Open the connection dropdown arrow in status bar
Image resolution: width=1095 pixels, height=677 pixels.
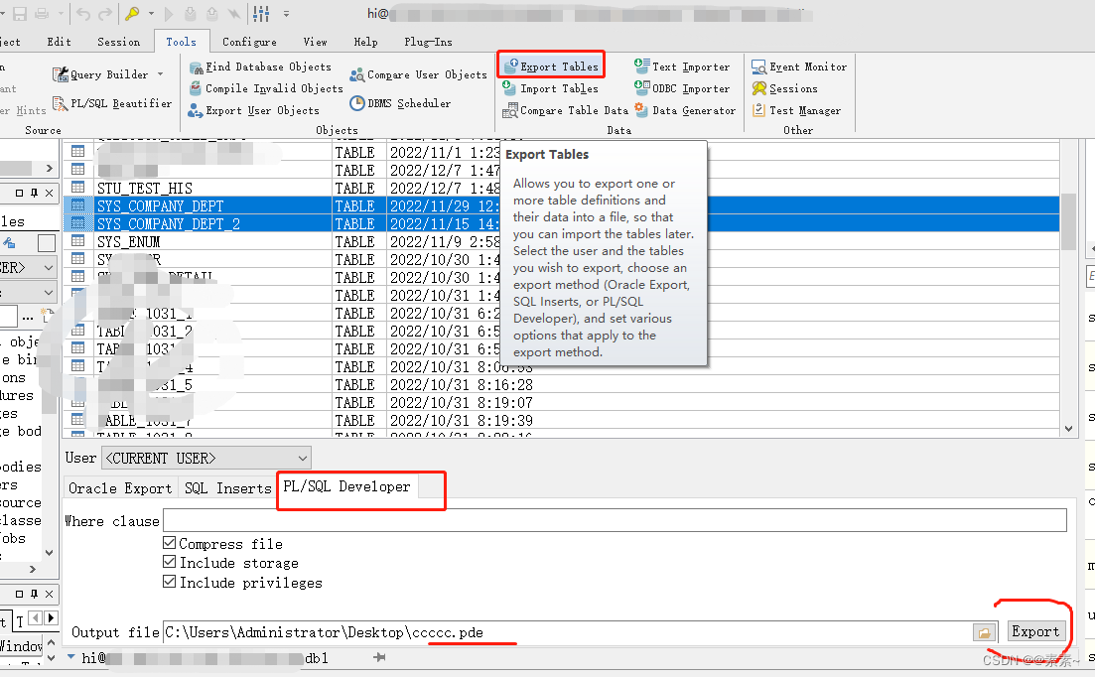pyautogui.click(x=71, y=657)
